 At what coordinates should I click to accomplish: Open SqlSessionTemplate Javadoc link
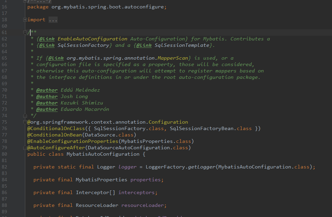(182, 45)
